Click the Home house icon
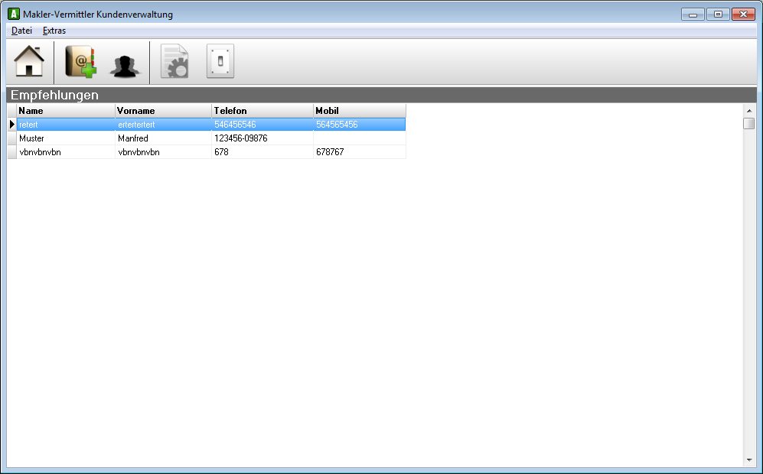Image resolution: width=763 pixels, height=474 pixels. (29, 62)
